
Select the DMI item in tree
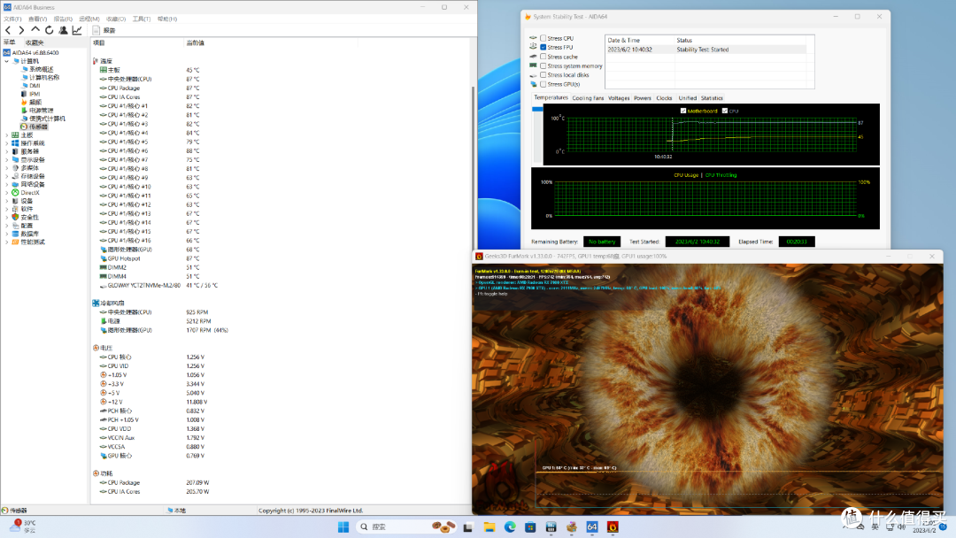coord(35,86)
